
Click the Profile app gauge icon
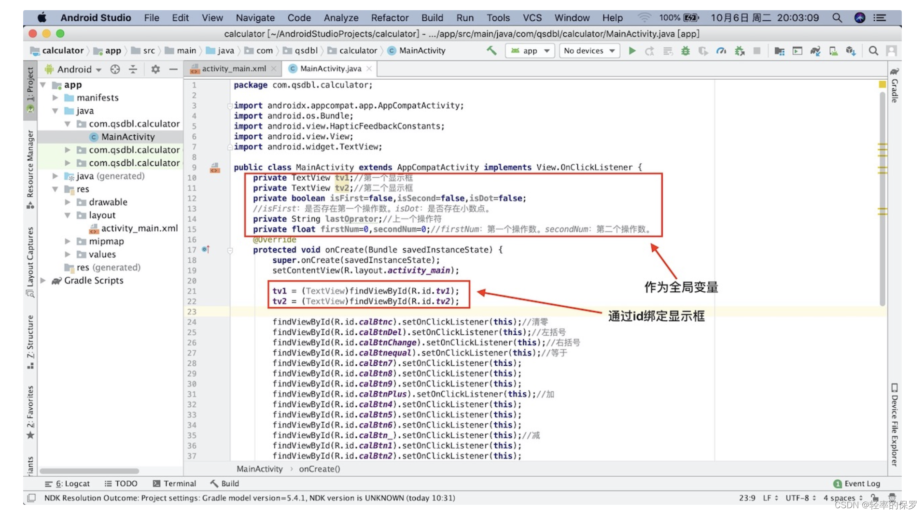pos(721,51)
